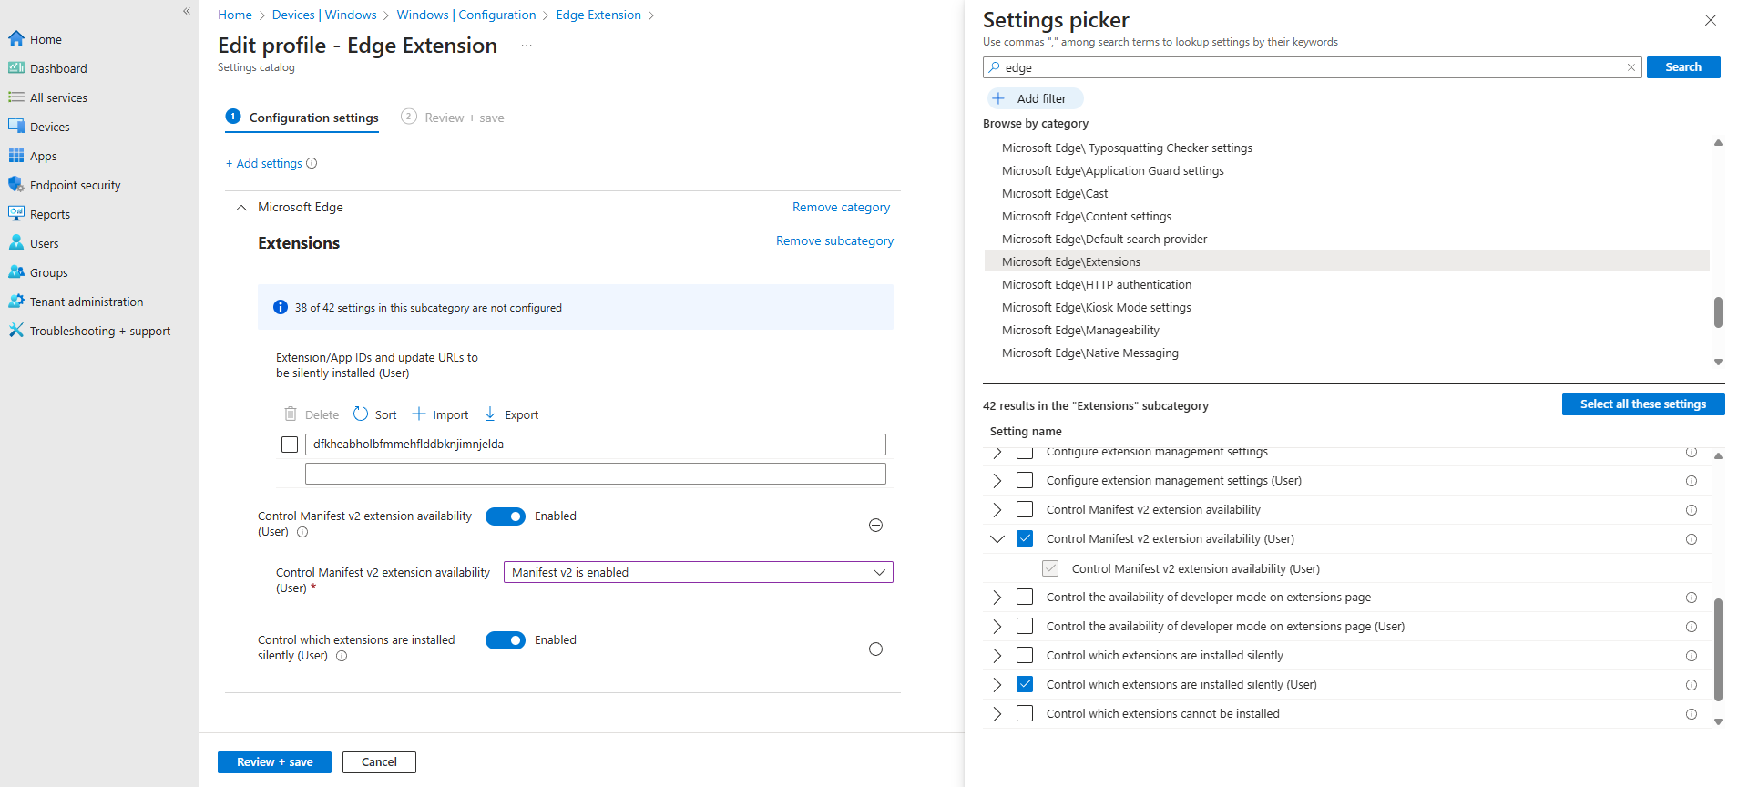Uncheck Control which extensions are installed silently (User)
1738x787 pixels.
coord(1025,684)
